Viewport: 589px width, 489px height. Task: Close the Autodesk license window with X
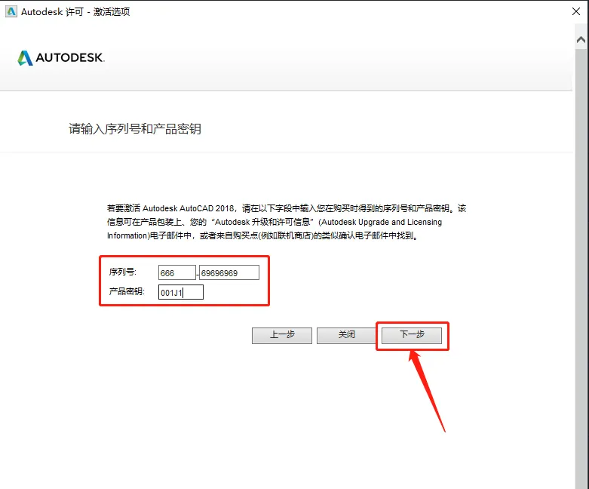(576, 11)
